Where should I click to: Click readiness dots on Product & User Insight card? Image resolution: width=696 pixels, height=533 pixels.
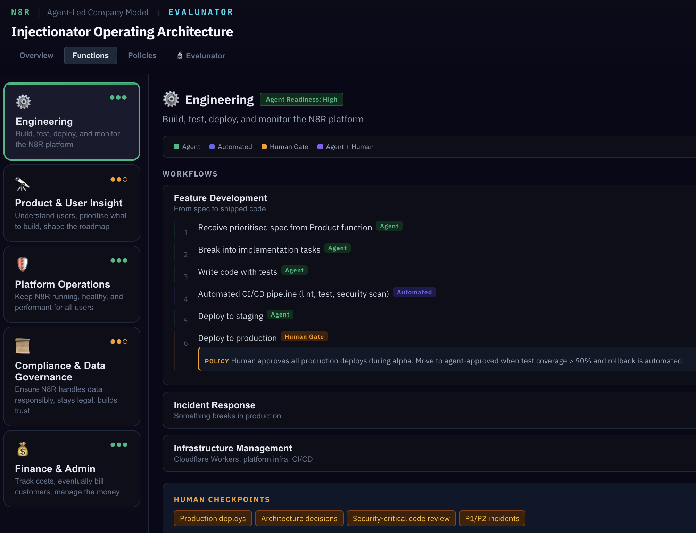click(119, 179)
